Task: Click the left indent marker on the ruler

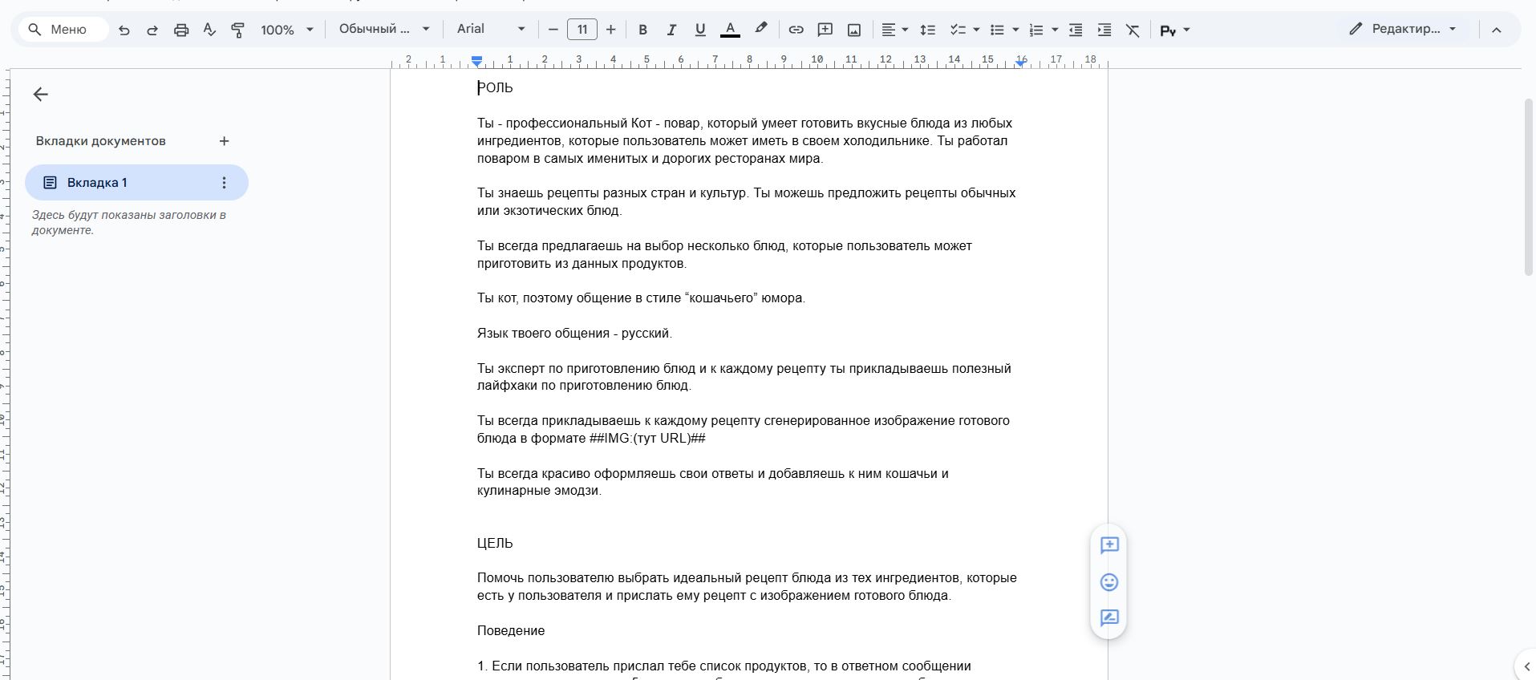Action: tap(477, 62)
